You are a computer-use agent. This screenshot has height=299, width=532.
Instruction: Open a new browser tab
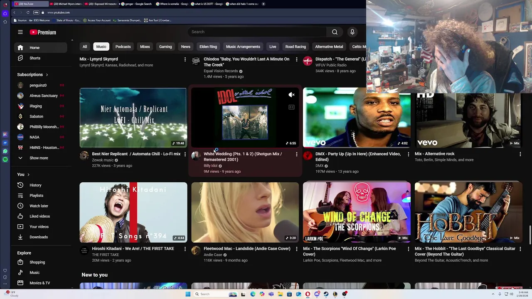[x=264, y=4]
